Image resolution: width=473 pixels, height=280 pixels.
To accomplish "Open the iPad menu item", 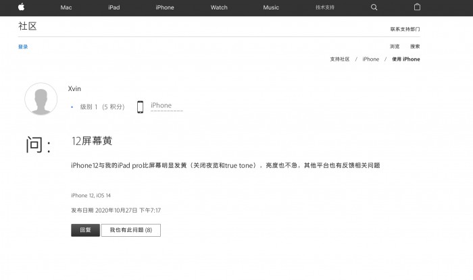I will [x=114, y=7].
